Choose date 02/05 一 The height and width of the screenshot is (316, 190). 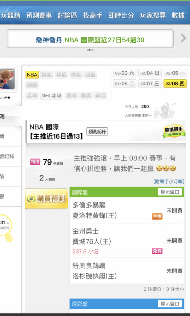click(x=175, y=73)
